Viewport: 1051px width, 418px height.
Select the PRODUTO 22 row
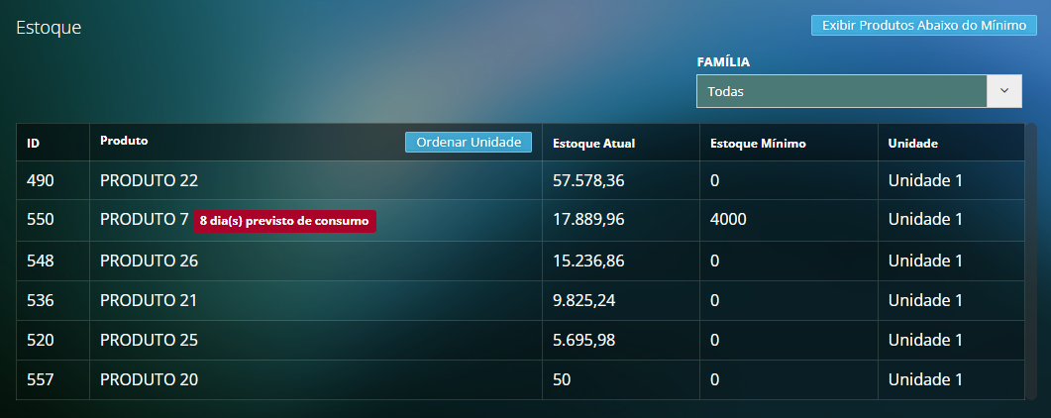tap(150, 181)
